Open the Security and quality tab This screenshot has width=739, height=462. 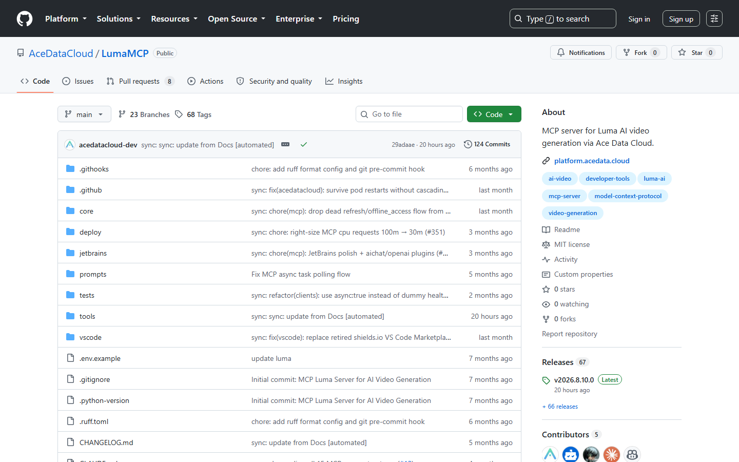pos(274,81)
